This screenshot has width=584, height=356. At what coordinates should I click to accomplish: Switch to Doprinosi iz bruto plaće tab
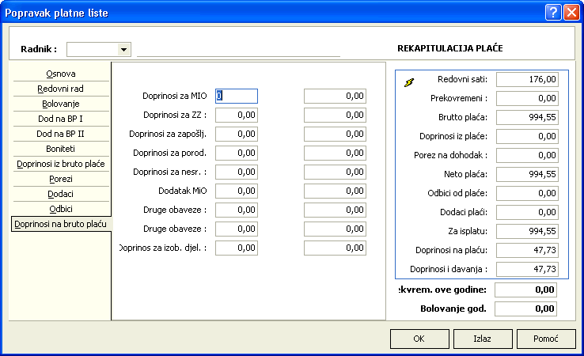click(61, 164)
